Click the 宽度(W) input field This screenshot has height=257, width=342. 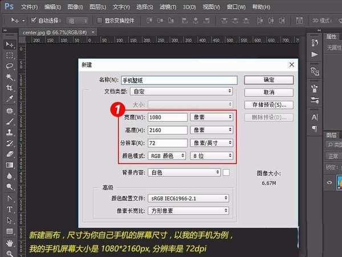point(167,117)
